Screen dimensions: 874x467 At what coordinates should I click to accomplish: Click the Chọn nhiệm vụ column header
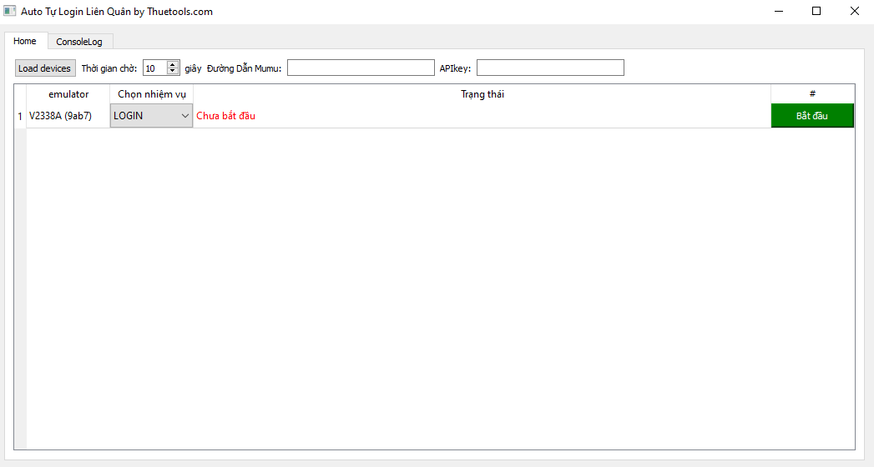click(x=151, y=94)
